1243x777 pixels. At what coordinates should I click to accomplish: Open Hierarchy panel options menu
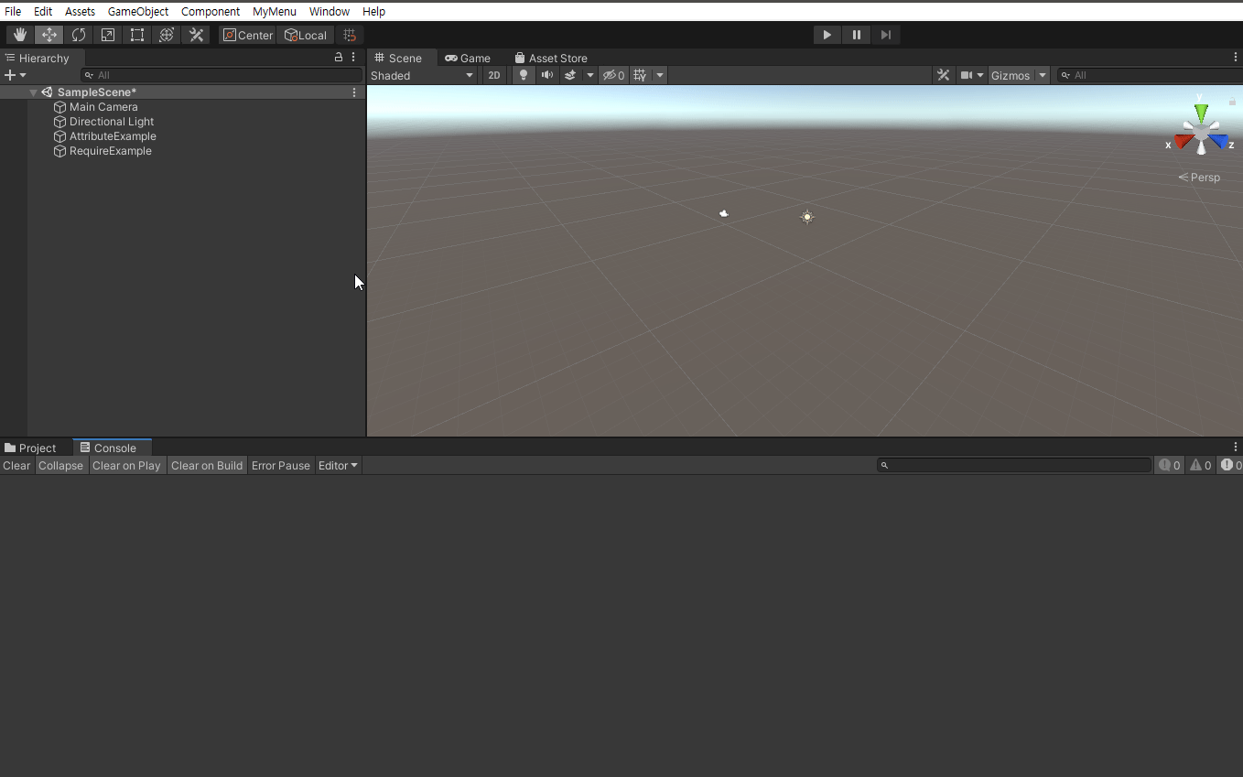[x=354, y=58]
